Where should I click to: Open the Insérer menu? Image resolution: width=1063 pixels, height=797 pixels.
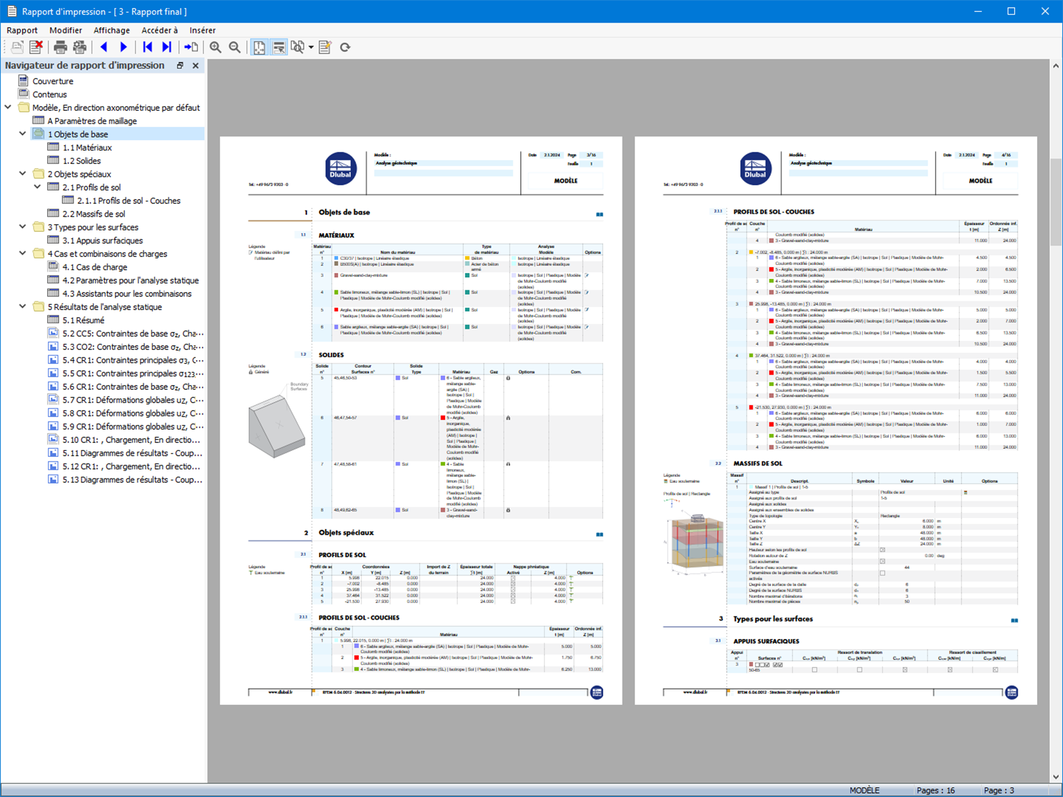pyautogui.click(x=203, y=30)
